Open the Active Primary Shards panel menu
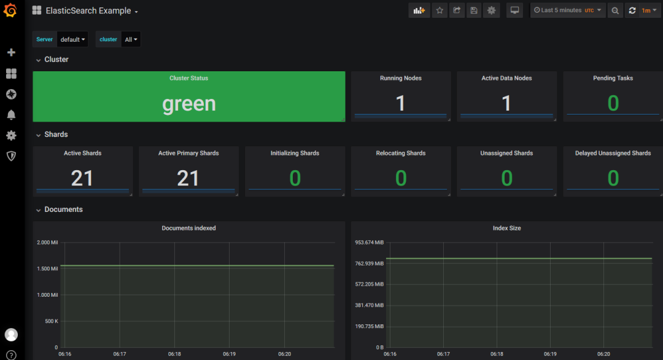The width and height of the screenshot is (663, 360). [x=188, y=153]
